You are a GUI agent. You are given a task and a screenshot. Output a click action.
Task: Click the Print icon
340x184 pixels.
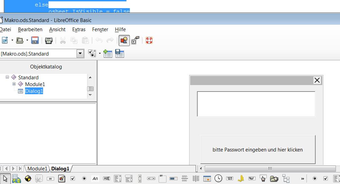click(x=49, y=41)
